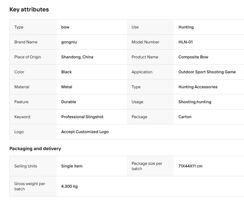This screenshot has width=244, height=205.
Task: Click the "Carton" package value
Action: (185, 117)
